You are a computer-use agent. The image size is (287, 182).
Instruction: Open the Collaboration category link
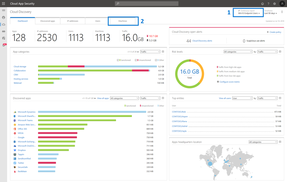pos(20,71)
